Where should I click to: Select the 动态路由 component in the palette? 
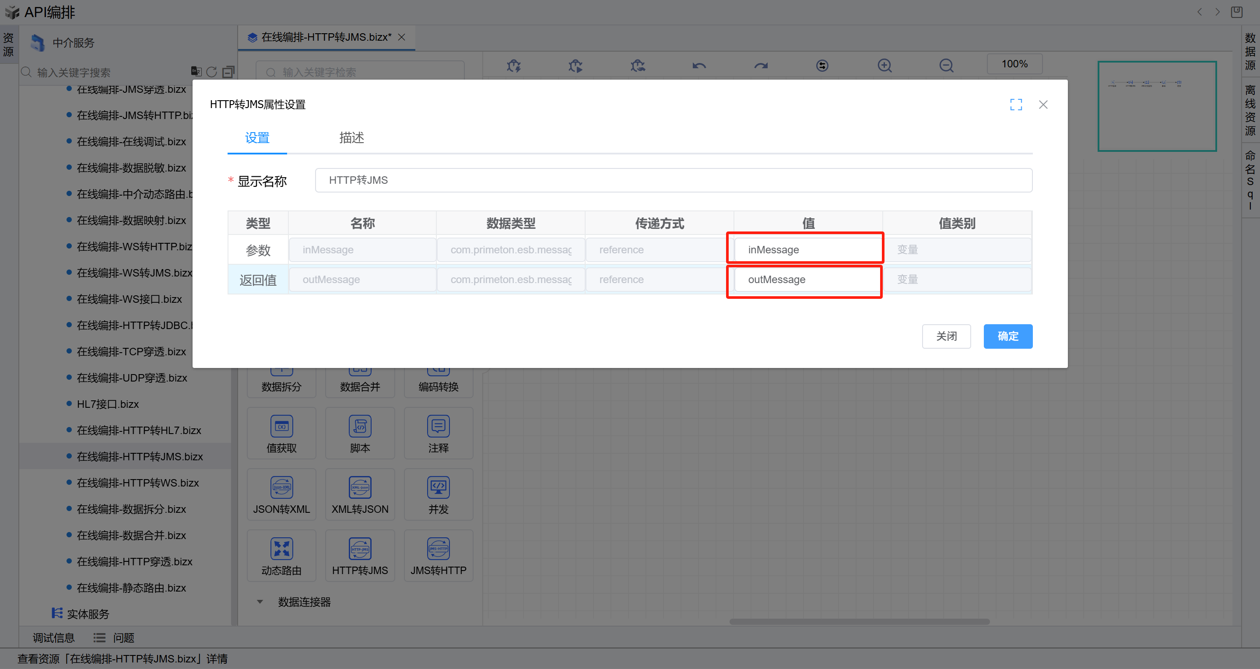point(281,556)
